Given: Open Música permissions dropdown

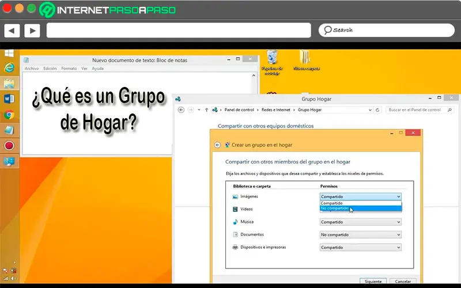Looking at the screenshot, I should [x=361, y=222].
